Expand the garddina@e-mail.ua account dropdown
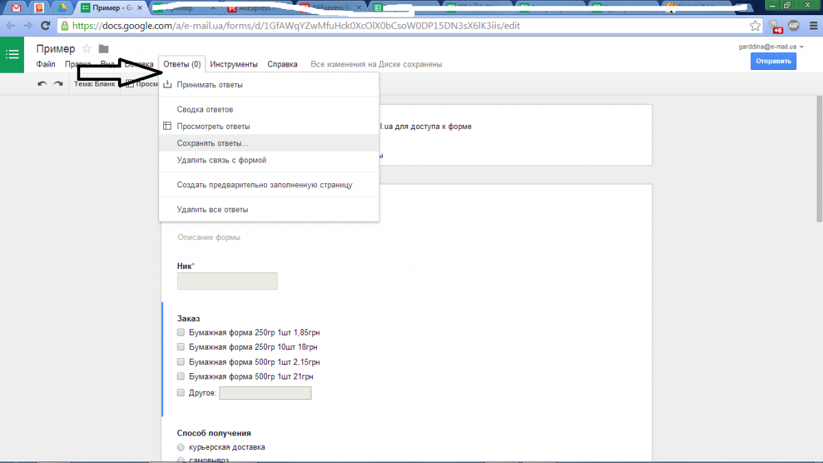 point(802,47)
